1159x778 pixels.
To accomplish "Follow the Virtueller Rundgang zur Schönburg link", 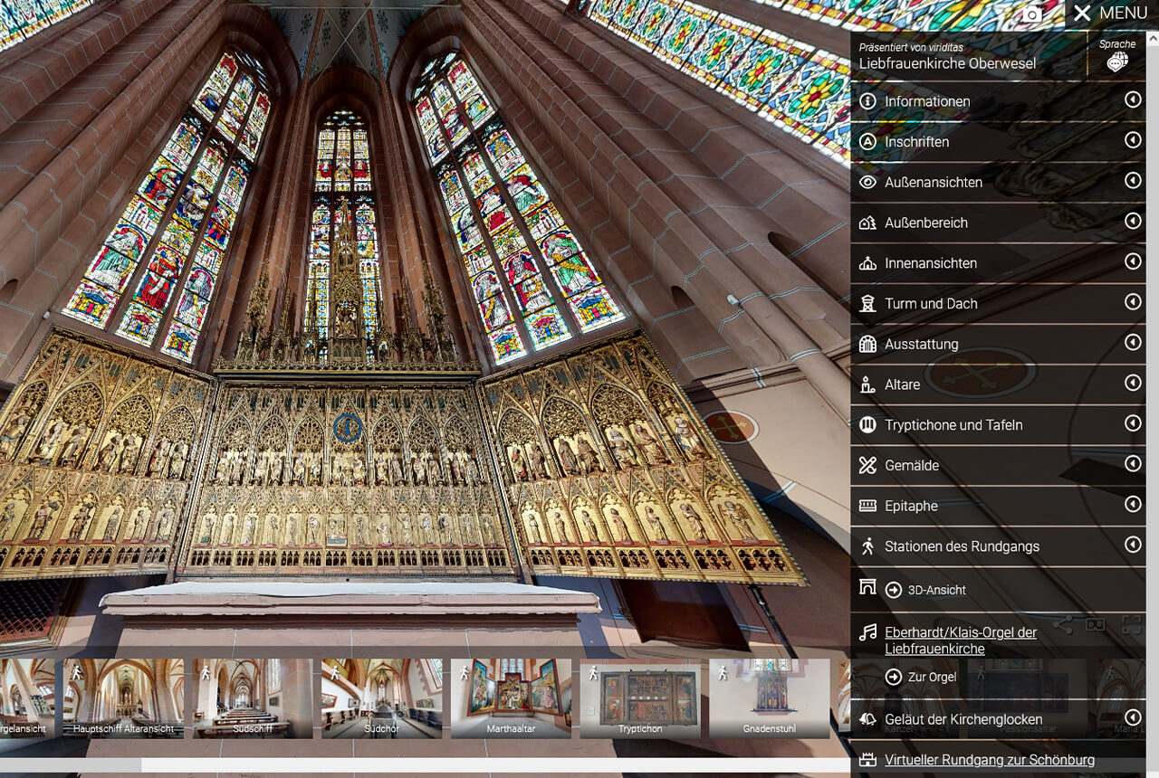I will coord(989,760).
